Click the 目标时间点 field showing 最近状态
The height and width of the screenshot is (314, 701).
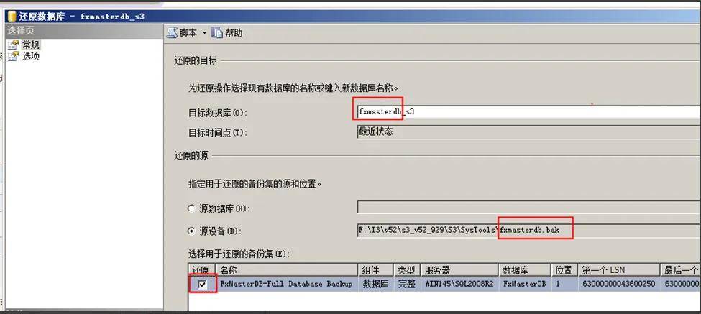pyautogui.click(x=528, y=132)
